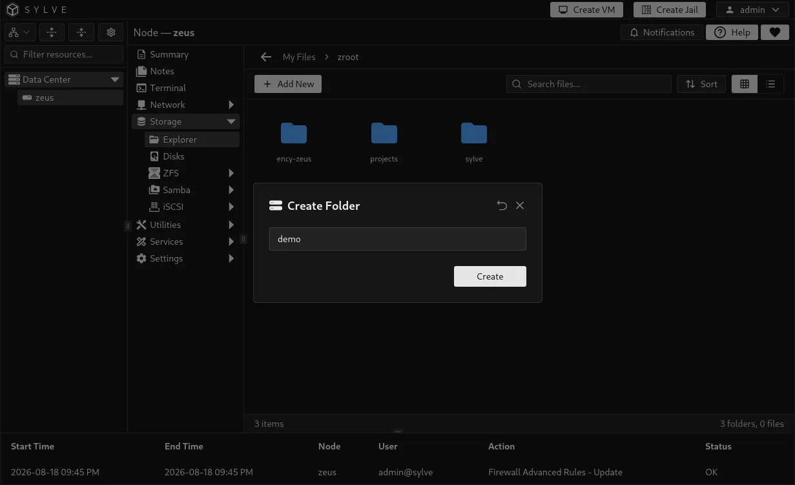Click the Action column header
795x485 pixels.
(501, 446)
